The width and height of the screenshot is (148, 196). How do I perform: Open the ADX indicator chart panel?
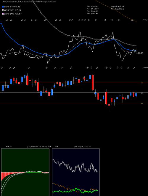(76, 172)
